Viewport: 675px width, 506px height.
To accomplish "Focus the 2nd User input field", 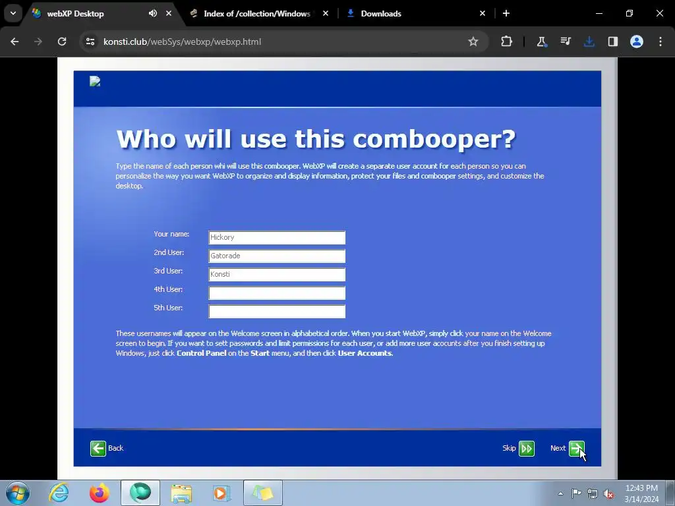I will [277, 256].
